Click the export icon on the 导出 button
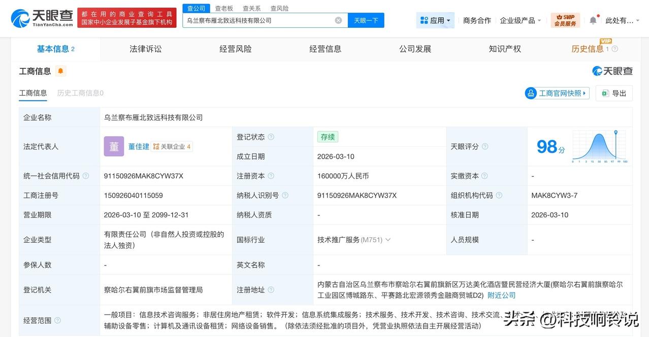 (604, 93)
